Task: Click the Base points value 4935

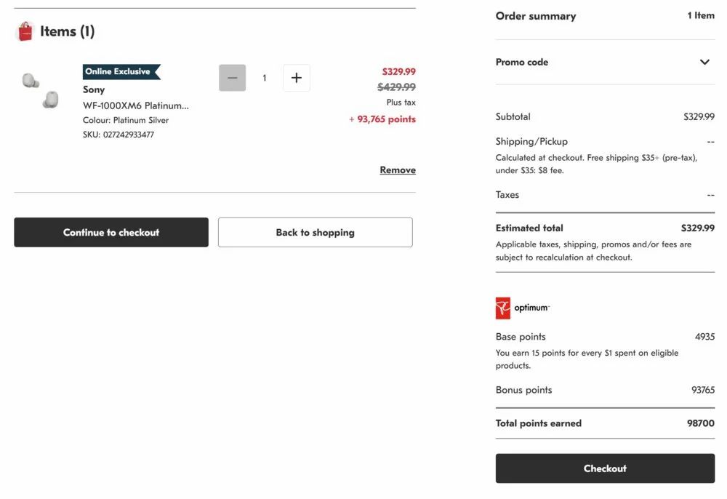Action: pos(704,337)
